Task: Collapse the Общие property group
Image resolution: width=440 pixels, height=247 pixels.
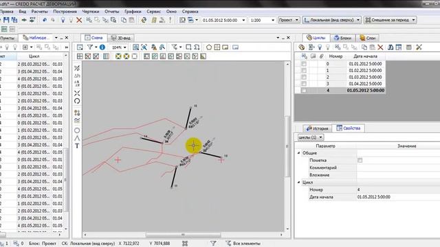Action: pos(298,153)
